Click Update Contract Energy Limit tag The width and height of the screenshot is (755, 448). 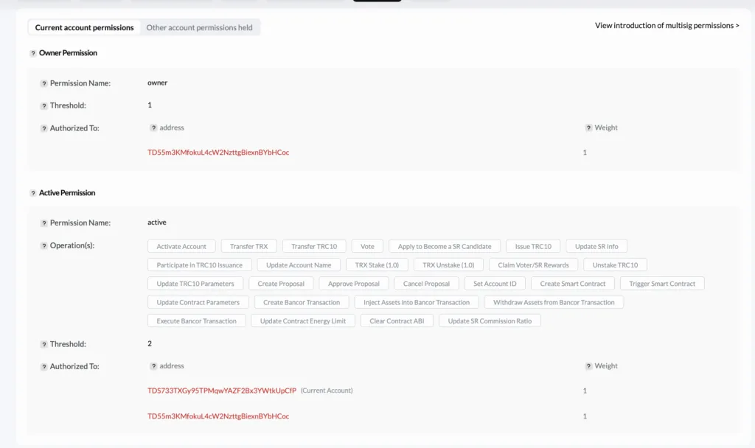pos(303,321)
